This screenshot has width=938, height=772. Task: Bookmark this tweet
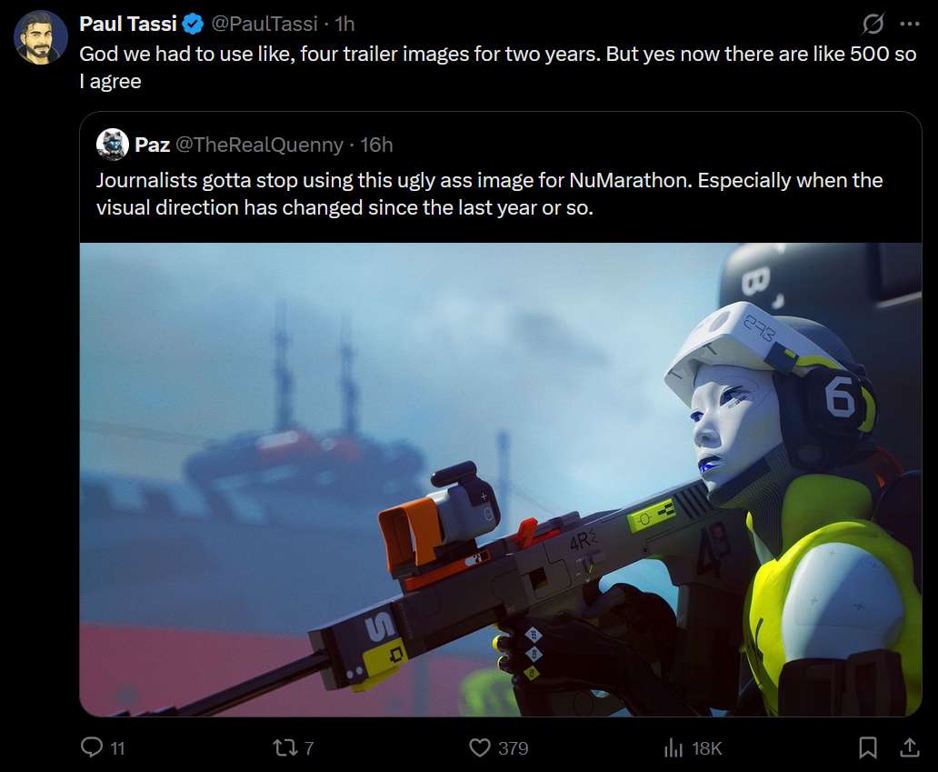(x=867, y=747)
